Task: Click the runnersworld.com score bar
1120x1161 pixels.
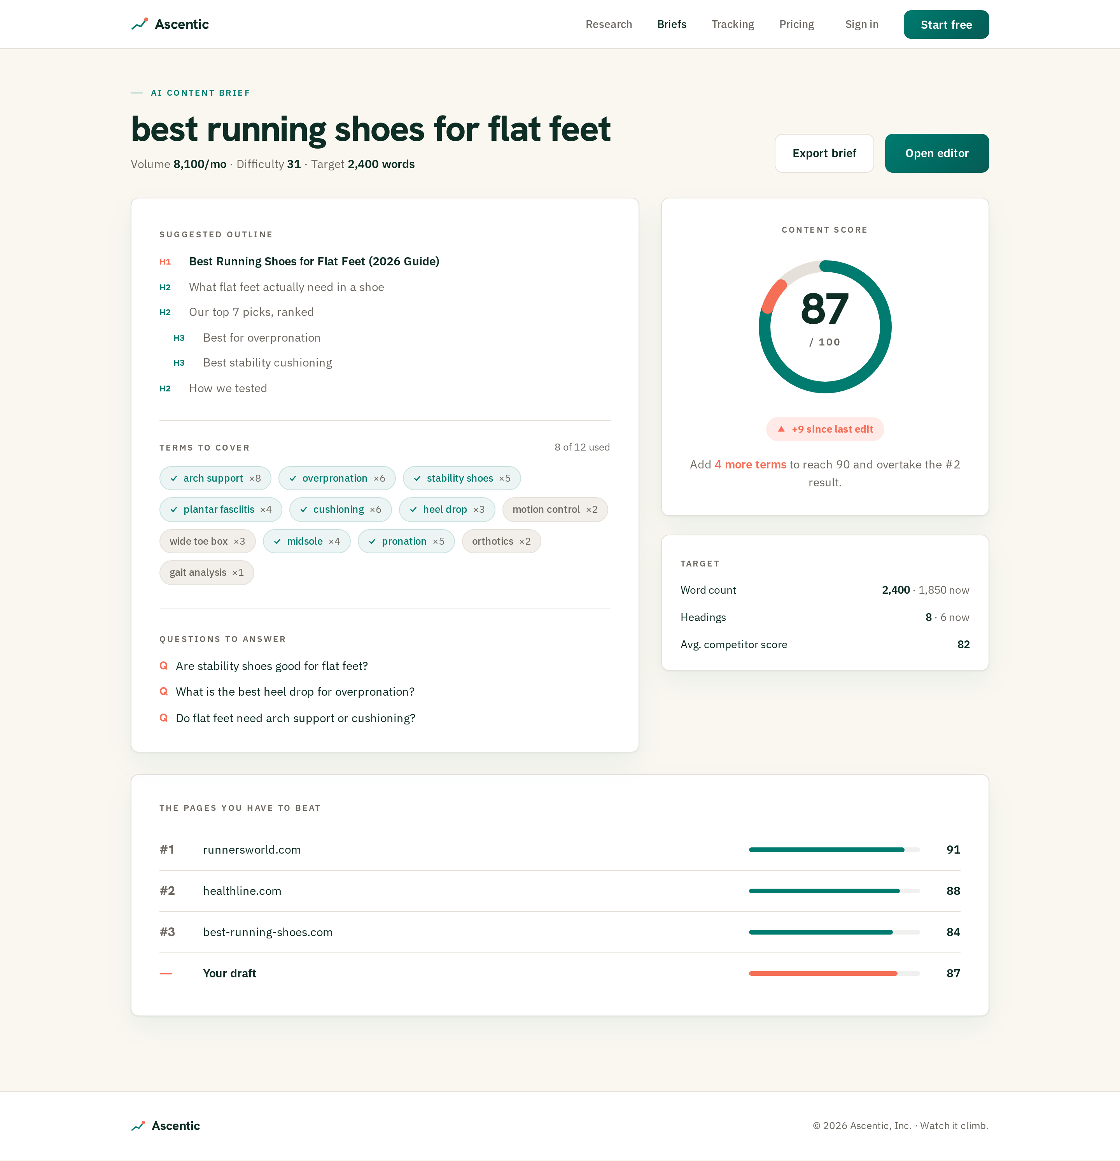Action: 834,849
